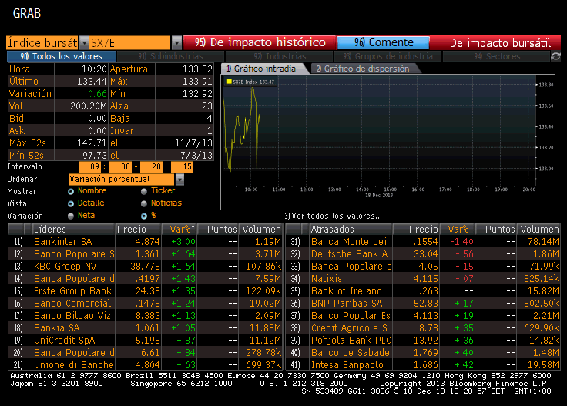Image resolution: width=567 pixels, height=406 pixels.
Task: Switch to Todos los valores tab
Action: point(62,56)
